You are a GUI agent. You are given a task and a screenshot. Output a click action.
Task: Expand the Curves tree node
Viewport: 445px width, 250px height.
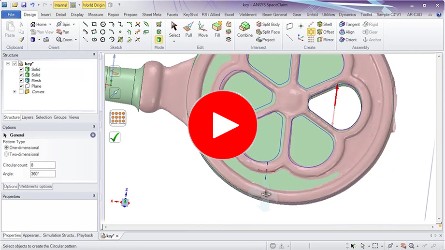click(14, 91)
